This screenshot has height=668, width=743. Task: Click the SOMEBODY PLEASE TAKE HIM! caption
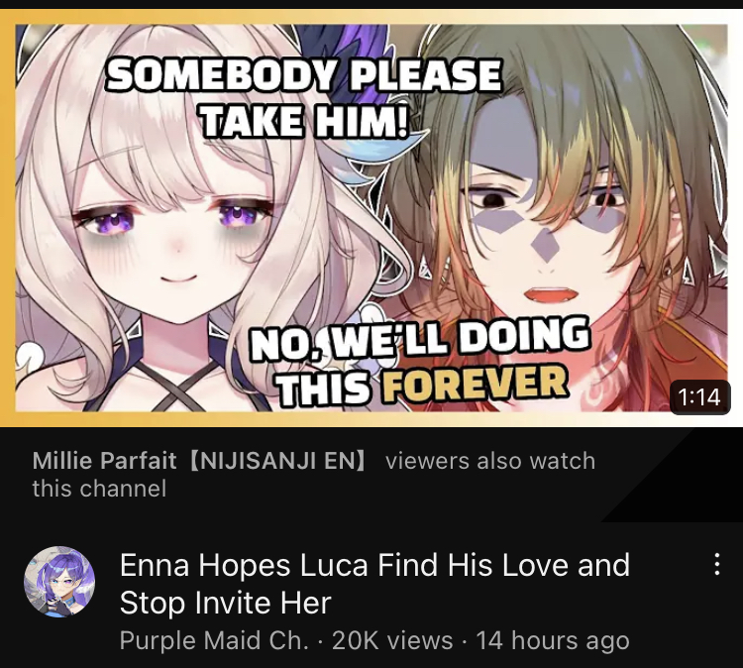pos(304,97)
